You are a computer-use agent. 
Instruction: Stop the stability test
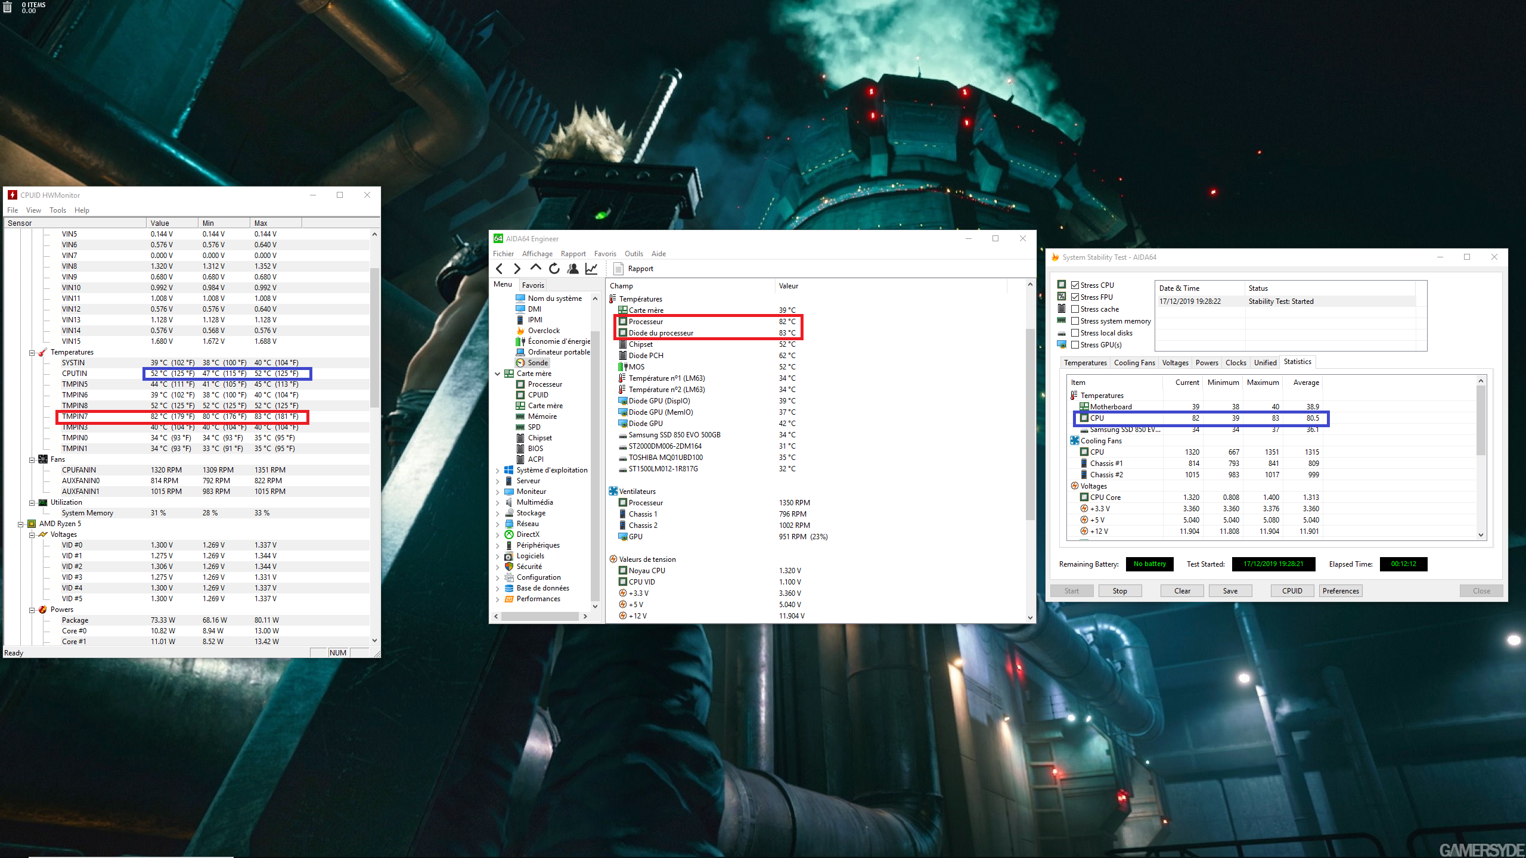1119,591
